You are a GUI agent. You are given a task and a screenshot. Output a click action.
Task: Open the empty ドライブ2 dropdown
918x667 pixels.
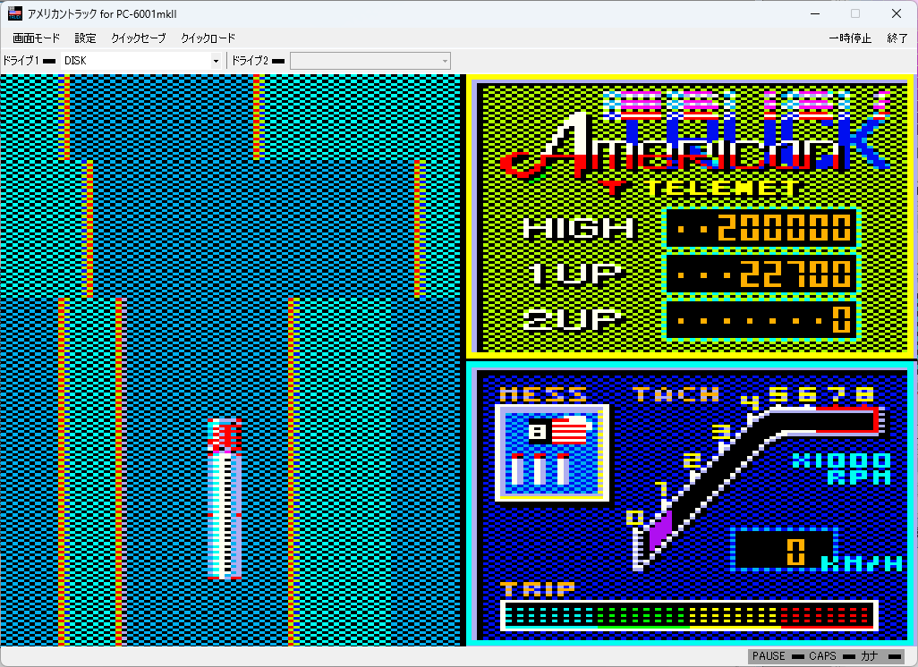point(370,60)
